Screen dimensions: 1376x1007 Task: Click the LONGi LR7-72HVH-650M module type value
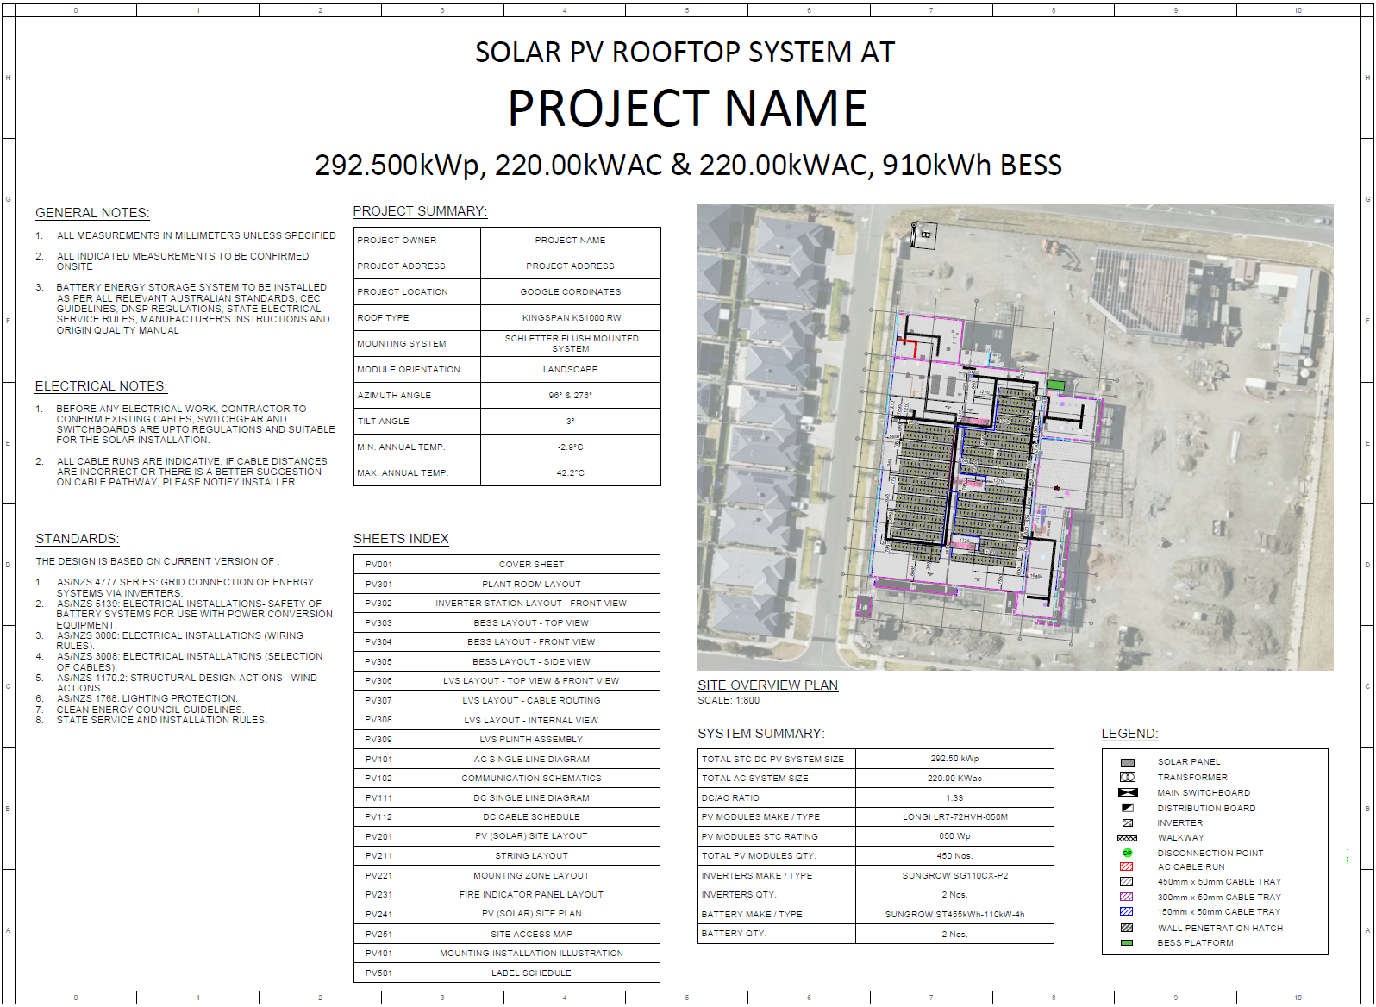coord(954,817)
